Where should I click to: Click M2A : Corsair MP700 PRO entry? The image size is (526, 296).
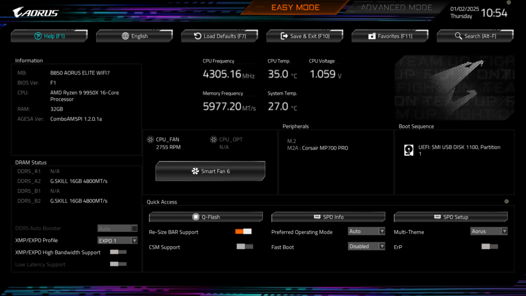[x=317, y=148]
